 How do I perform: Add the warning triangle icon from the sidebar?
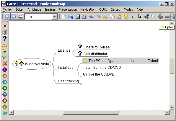5,45
